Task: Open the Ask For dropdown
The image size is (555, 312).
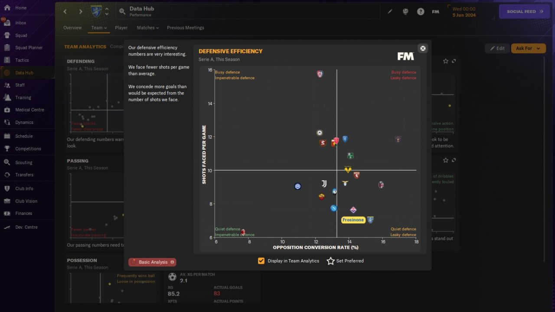Action: click(528, 49)
